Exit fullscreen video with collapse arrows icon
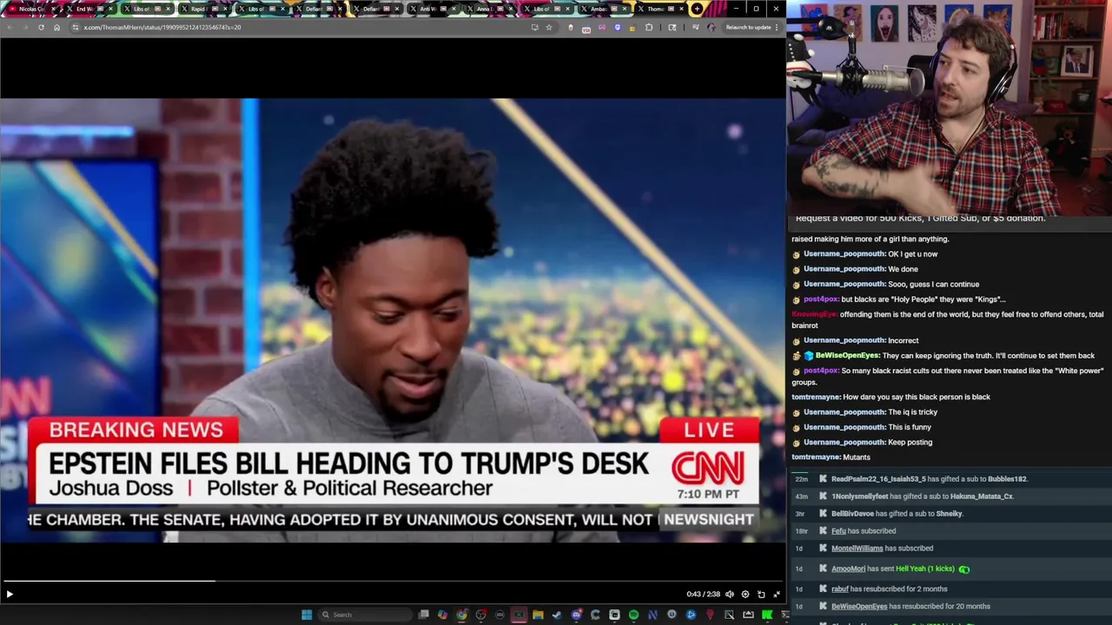 click(x=777, y=594)
